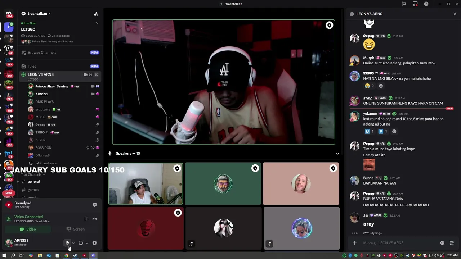Open ARNSSS user profile avatar
461x259 pixels.
click(8, 242)
